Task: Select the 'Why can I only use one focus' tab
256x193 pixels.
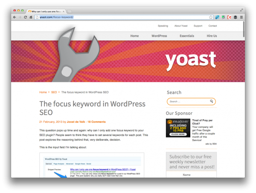Action: point(46,12)
